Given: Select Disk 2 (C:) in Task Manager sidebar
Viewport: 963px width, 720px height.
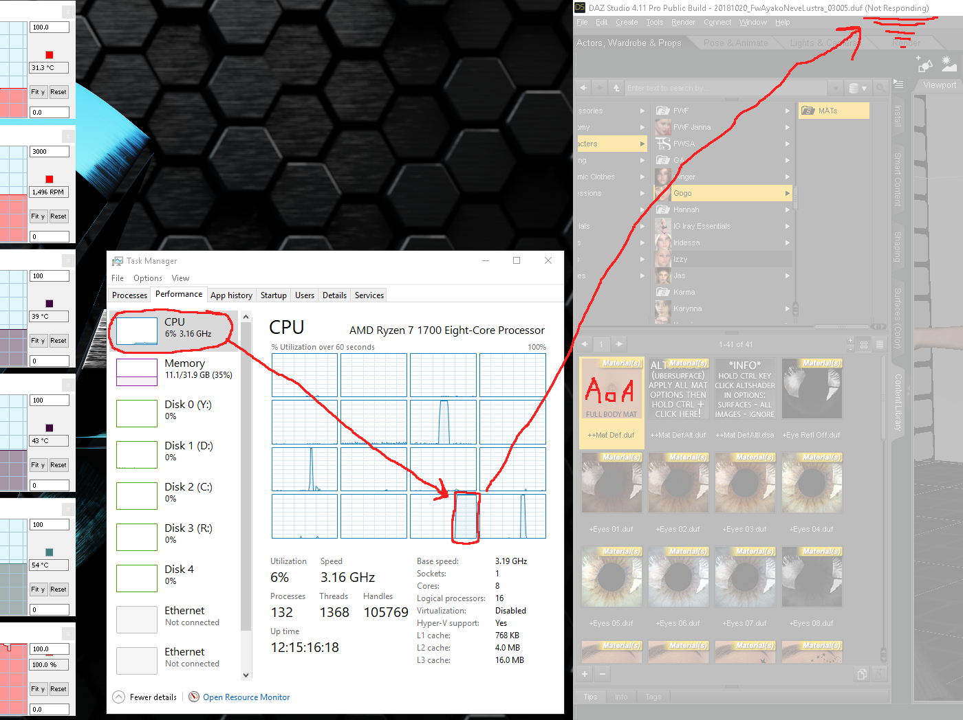Looking at the screenshot, I should (x=175, y=495).
